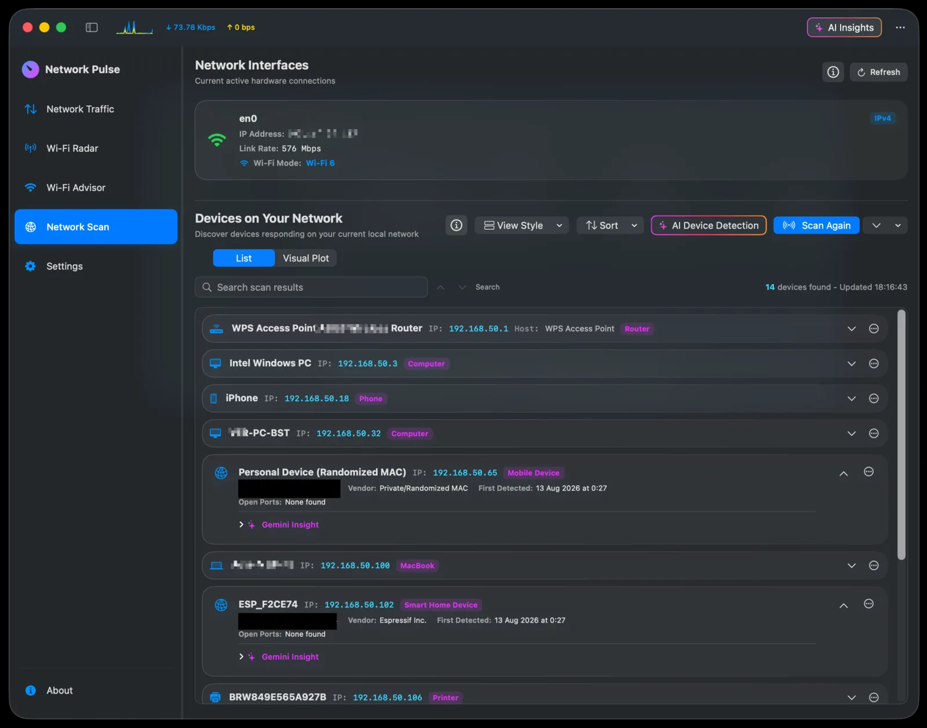The image size is (927, 728).
Task: Open more options for ESP_F2CE74 row
Action: (x=868, y=604)
